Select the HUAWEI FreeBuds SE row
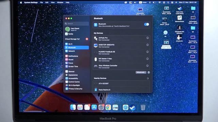Screen dimensions: 218x122 pyautogui.click(x=121, y=53)
